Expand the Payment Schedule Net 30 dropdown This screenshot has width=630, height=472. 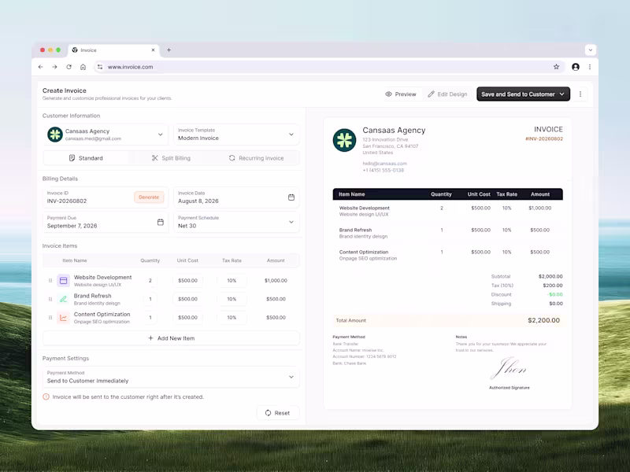[x=237, y=222]
